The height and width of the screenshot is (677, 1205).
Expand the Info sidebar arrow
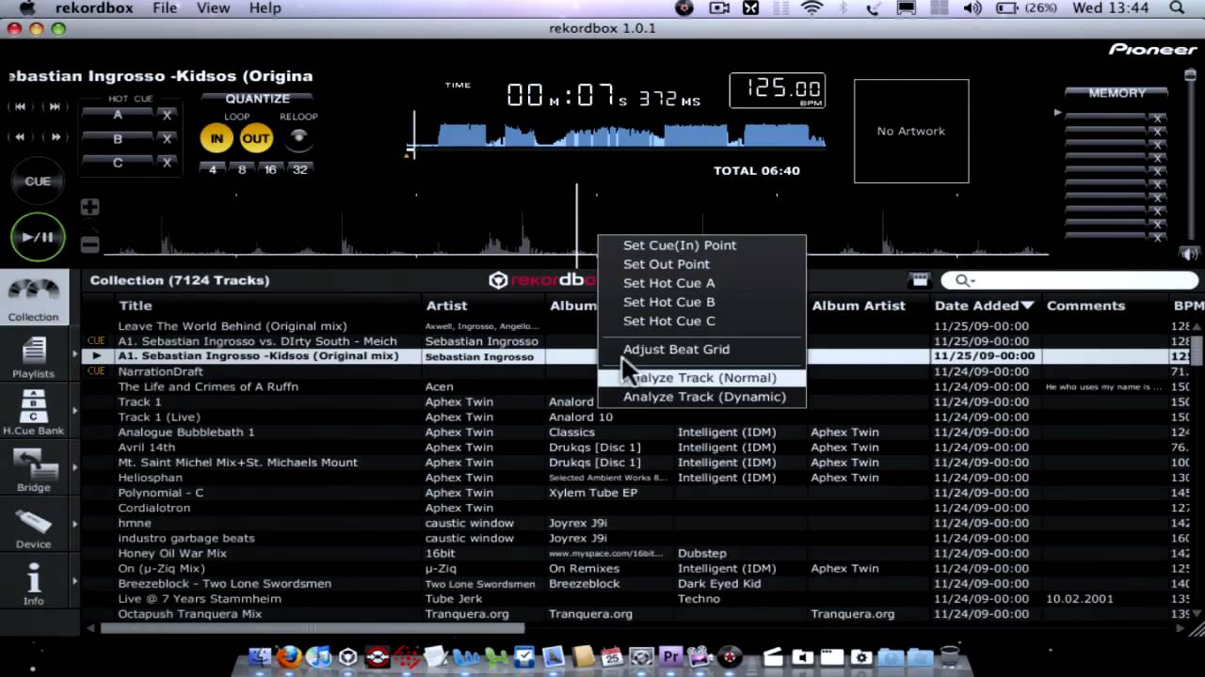point(74,581)
